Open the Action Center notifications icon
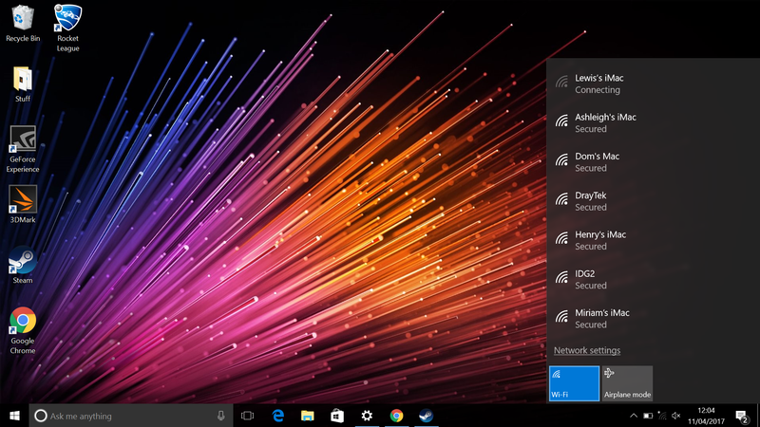This screenshot has height=427, width=760. click(742, 416)
